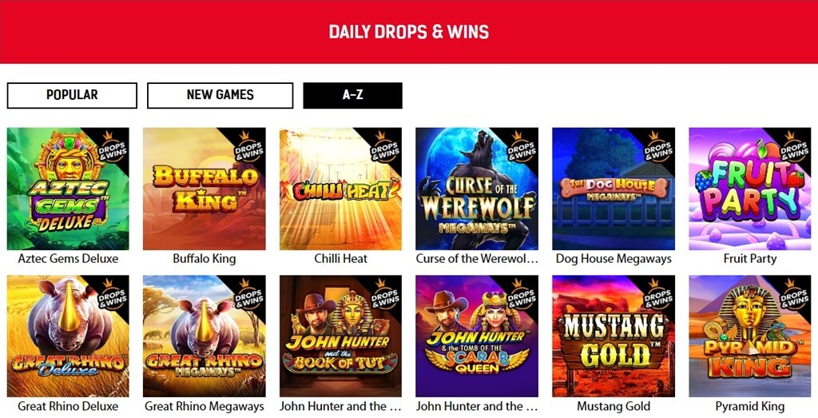Open the Fruit Party game tile

tap(749, 189)
